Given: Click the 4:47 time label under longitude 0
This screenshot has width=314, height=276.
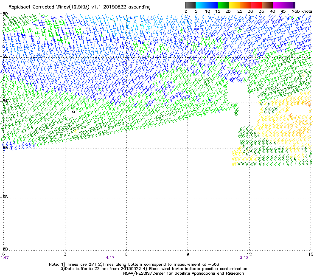Looking at the screenshot, I should 4,258.
